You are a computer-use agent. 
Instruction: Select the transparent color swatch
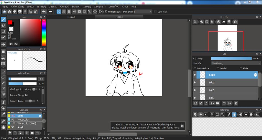point(11,29)
